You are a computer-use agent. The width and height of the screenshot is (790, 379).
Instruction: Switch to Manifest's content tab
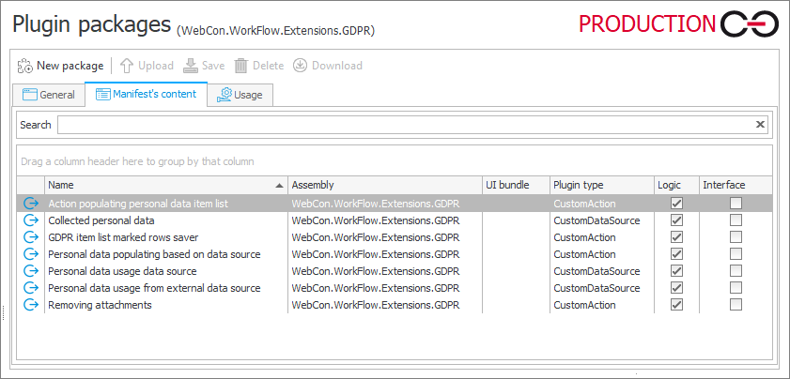point(147,94)
